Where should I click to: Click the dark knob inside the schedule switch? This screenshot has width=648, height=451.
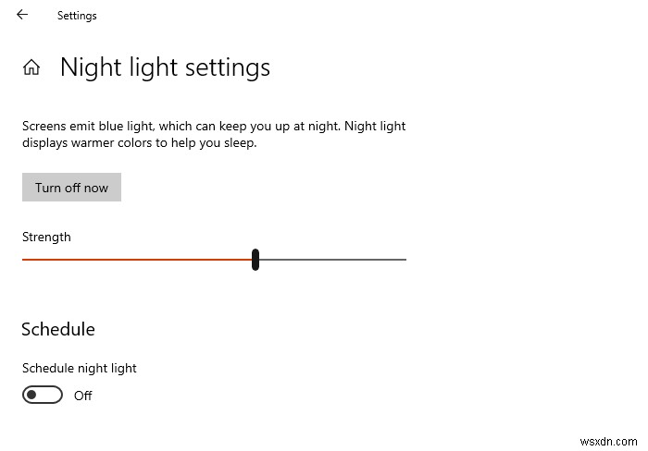coord(32,396)
